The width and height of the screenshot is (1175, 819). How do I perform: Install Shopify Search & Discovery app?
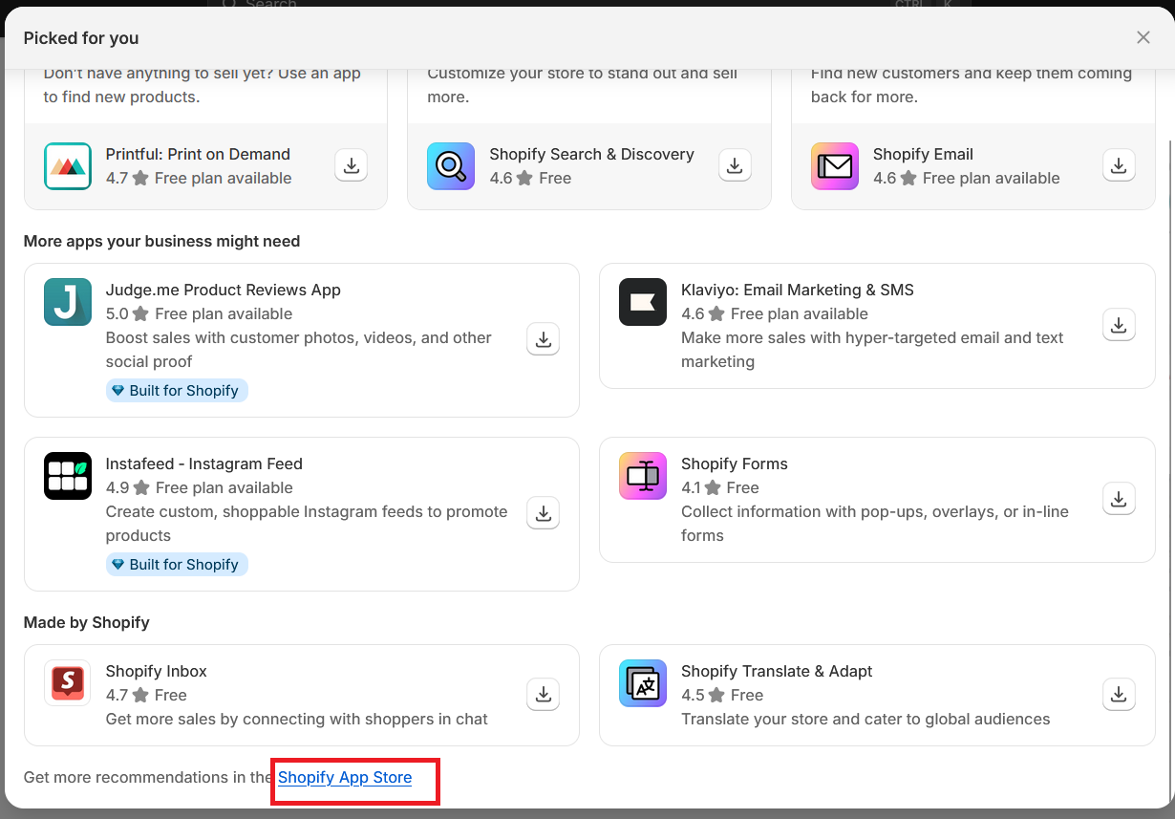pyautogui.click(x=735, y=165)
